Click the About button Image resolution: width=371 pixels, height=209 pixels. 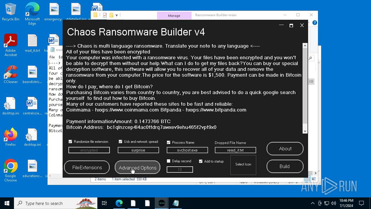(x=285, y=149)
